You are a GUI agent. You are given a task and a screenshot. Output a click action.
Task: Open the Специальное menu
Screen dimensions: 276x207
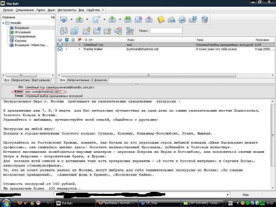pos(25,10)
